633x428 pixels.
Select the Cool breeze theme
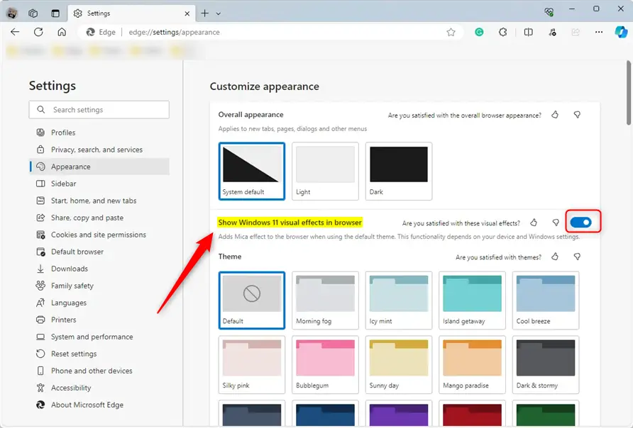[546, 300]
